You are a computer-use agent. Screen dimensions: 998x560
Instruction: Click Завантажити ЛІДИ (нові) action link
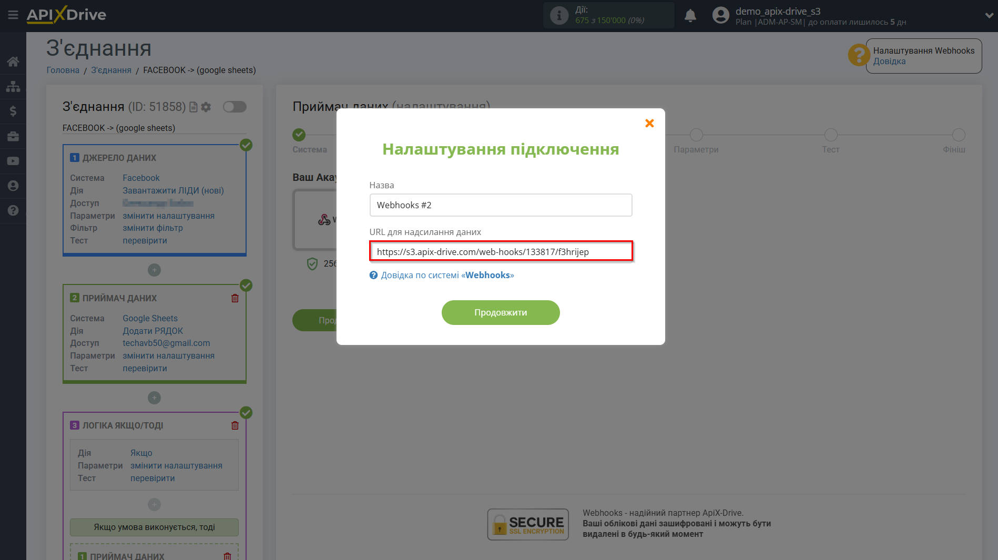[173, 190]
